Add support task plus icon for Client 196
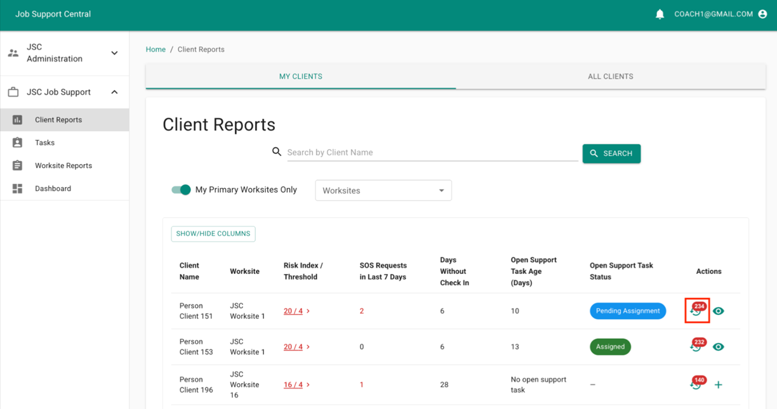 point(718,385)
